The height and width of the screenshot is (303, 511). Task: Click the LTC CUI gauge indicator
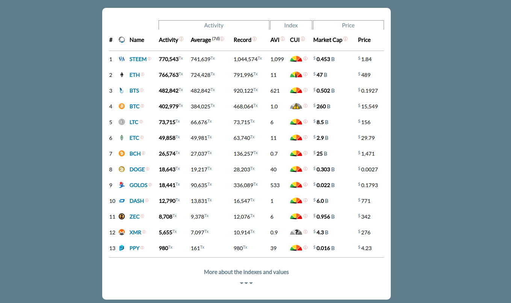(296, 122)
